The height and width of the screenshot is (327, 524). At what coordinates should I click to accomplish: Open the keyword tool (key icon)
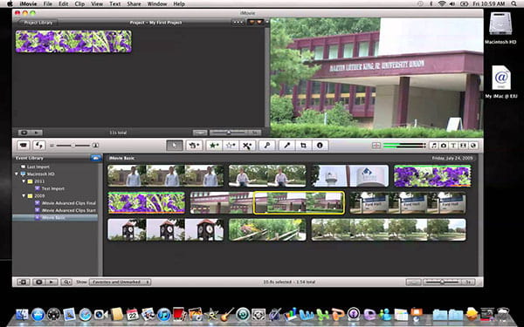tap(267, 146)
